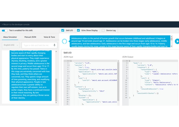This screenshot has width=179, height=127.
Task: Click the "shouldEndSession": true line
Action: pos(152,89)
